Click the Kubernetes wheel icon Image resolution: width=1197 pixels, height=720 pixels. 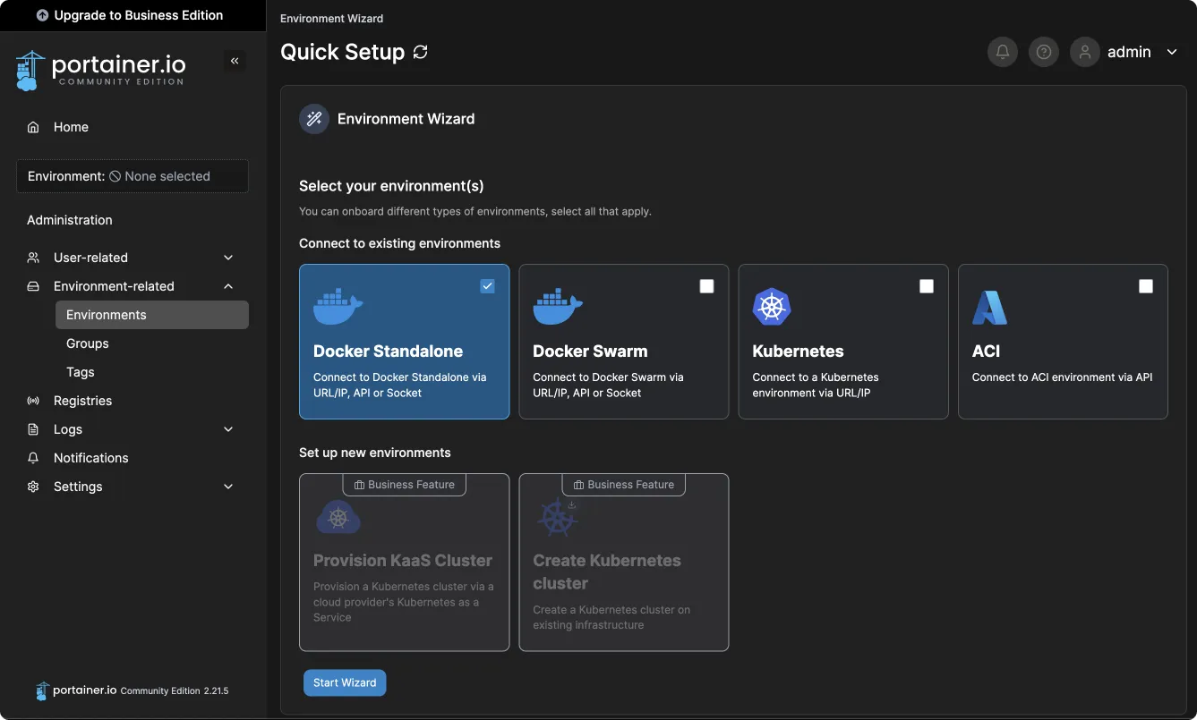click(x=772, y=307)
